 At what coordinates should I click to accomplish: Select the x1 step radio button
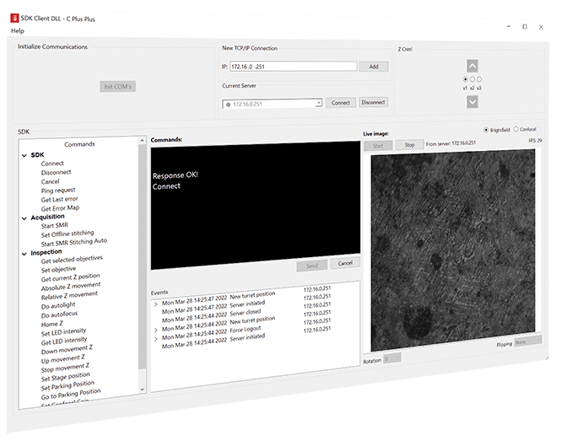(x=465, y=79)
